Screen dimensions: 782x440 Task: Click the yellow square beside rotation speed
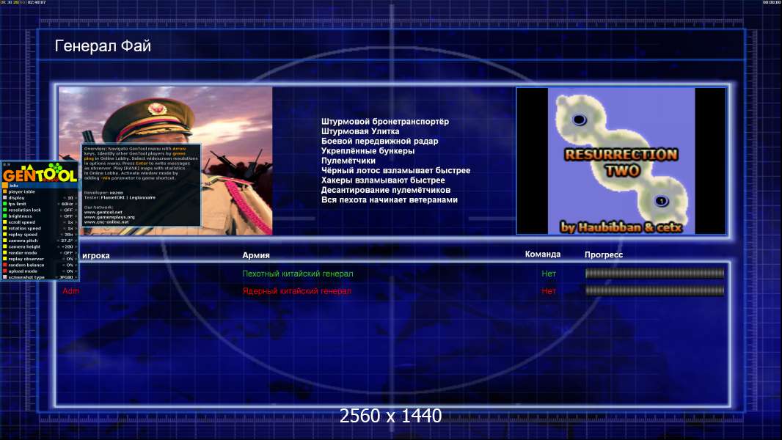[x=5, y=228]
